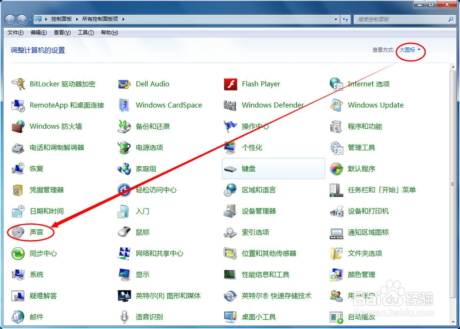Open the 英特尔(R) 图形和媒体 link

coord(168,296)
